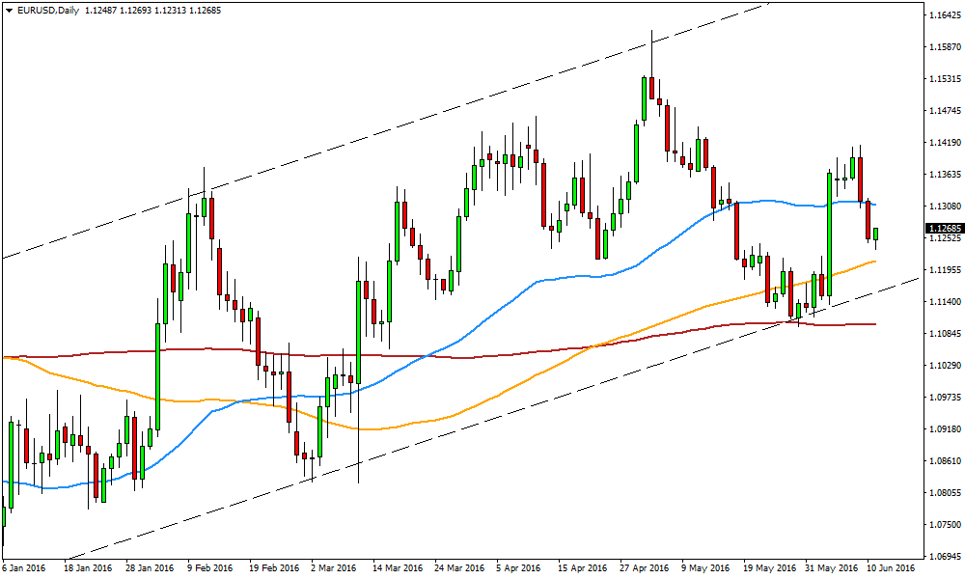965x579 pixels.
Task: Click the 1.13635 price axis label
Action: [x=945, y=175]
